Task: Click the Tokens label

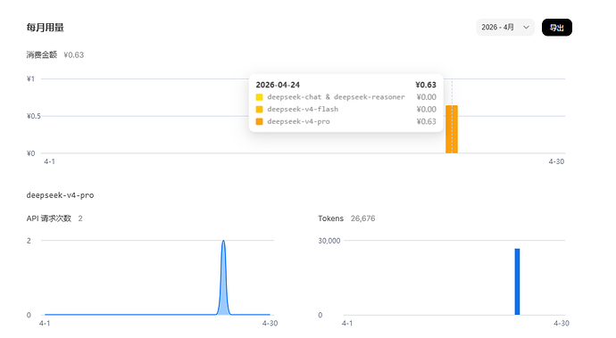Action: pos(331,218)
